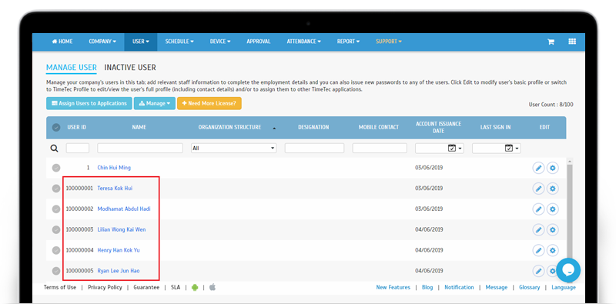Expand the Support menu

coord(389,42)
